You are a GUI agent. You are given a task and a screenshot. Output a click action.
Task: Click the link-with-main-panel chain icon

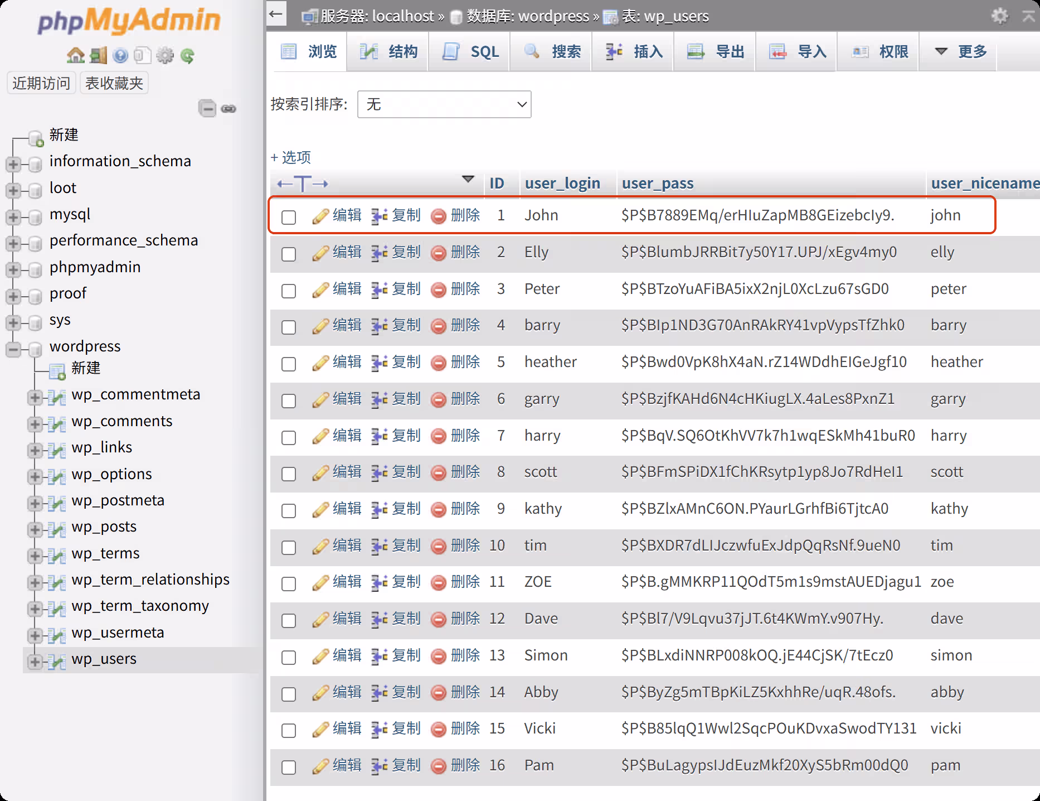229,108
